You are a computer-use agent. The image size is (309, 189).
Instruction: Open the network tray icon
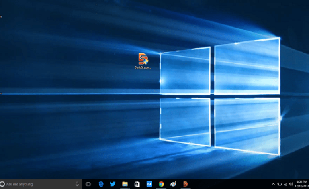click(x=285, y=184)
